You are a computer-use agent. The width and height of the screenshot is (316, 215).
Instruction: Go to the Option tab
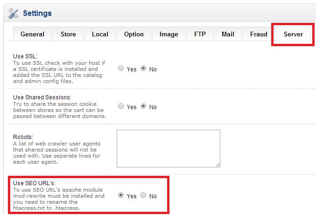(134, 34)
